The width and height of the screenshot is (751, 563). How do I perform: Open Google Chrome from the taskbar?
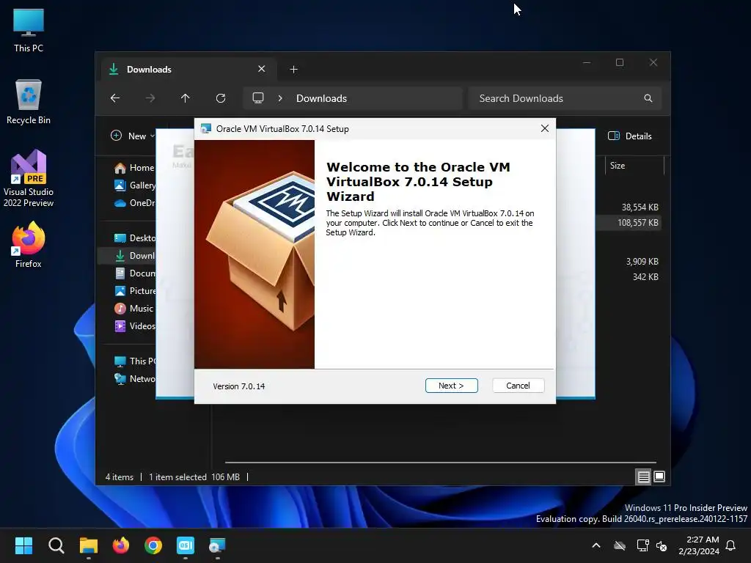153,545
